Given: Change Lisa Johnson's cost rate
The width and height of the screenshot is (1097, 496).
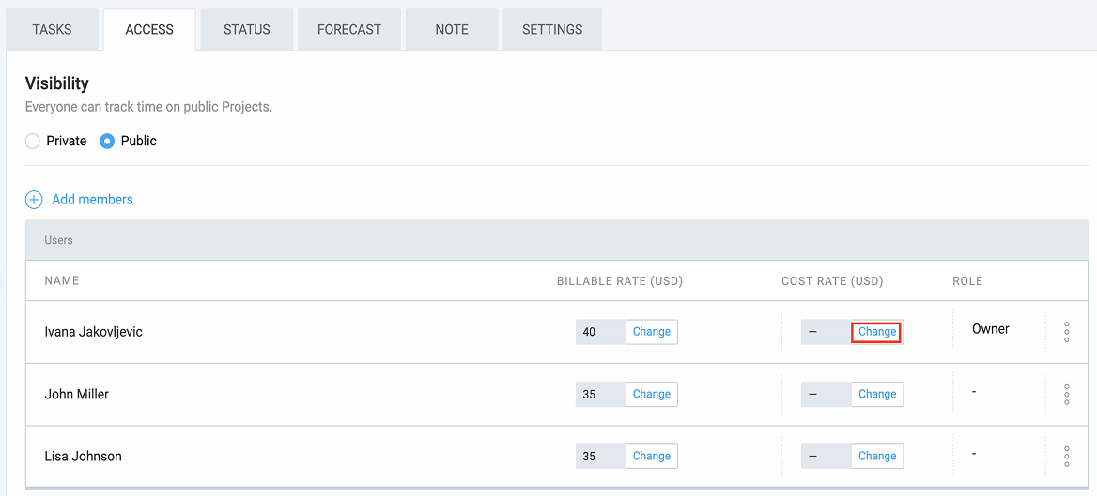Looking at the screenshot, I should point(877,457).
